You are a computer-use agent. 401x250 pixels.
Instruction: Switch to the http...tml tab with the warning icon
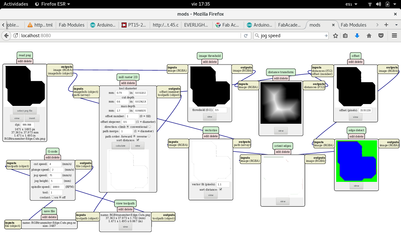pos(40,25)
